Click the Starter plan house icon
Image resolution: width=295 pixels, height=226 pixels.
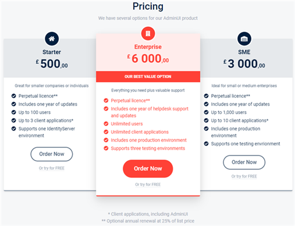click(x=52, y=39)
